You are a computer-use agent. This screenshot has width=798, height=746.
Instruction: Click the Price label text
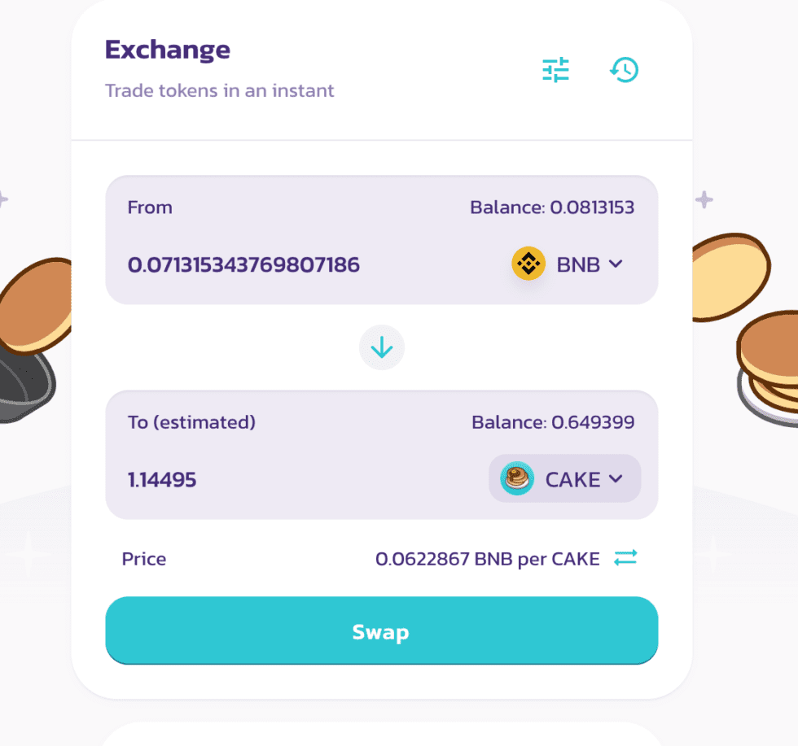point(143,559)
